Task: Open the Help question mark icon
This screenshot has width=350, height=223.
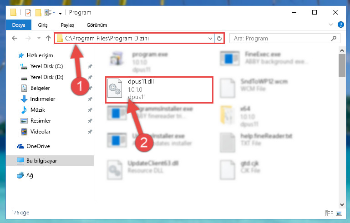Action: (x=340, y=25)
